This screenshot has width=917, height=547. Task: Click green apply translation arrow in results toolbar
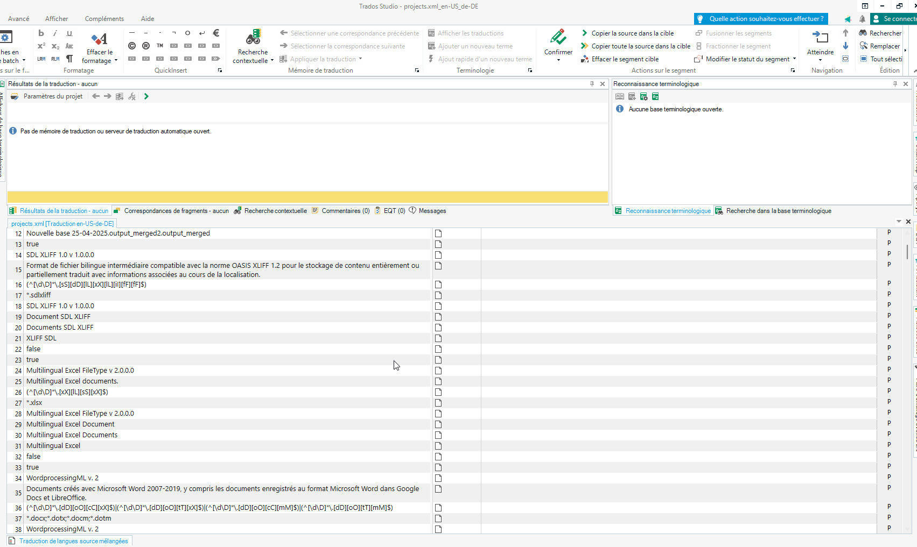click(146, 96)
